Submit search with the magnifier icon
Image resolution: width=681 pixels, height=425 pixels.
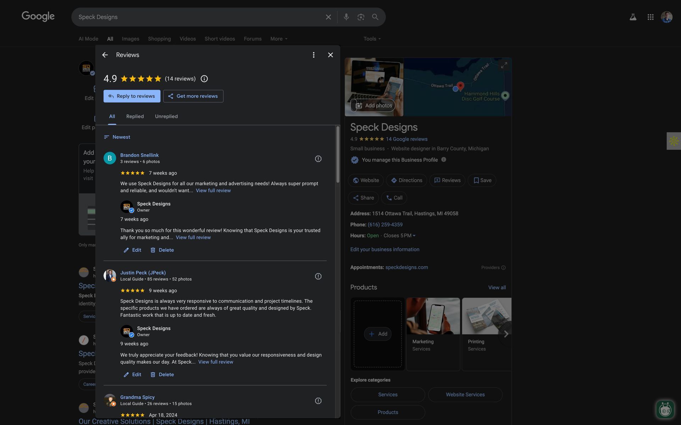[x=375, y=17]
